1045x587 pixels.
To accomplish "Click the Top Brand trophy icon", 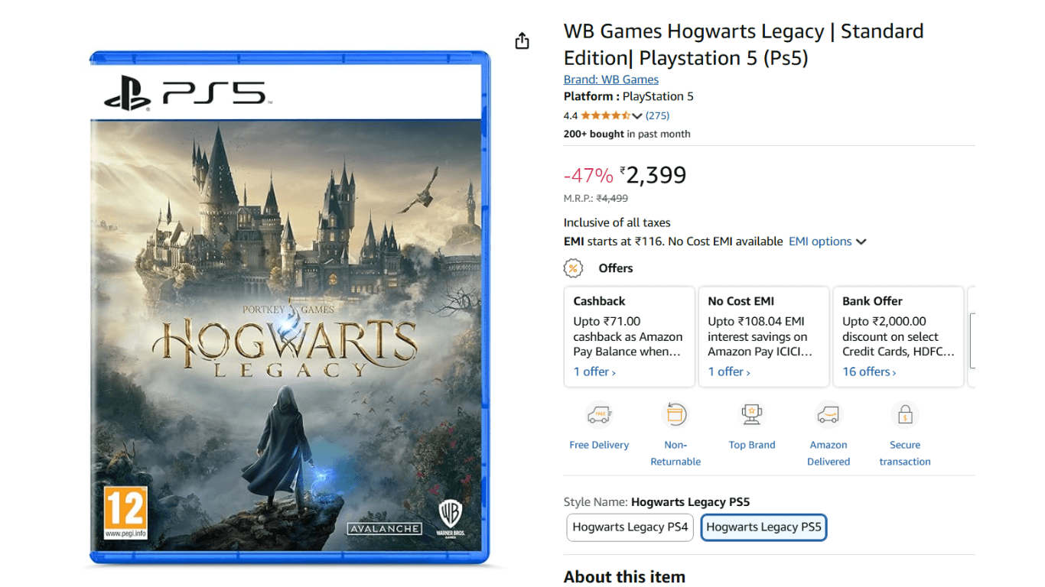I will (x=752, y=415).
